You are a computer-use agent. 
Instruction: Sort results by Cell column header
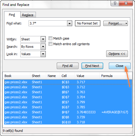(x=67, y=76)
